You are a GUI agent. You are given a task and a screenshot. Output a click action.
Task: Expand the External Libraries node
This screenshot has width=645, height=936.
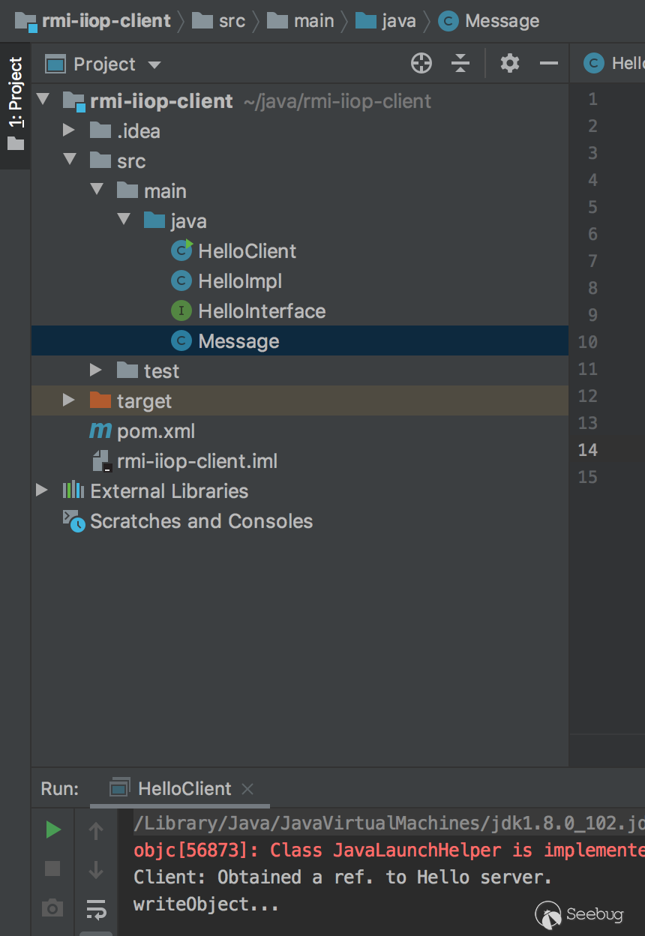click(x=42, y=490)
